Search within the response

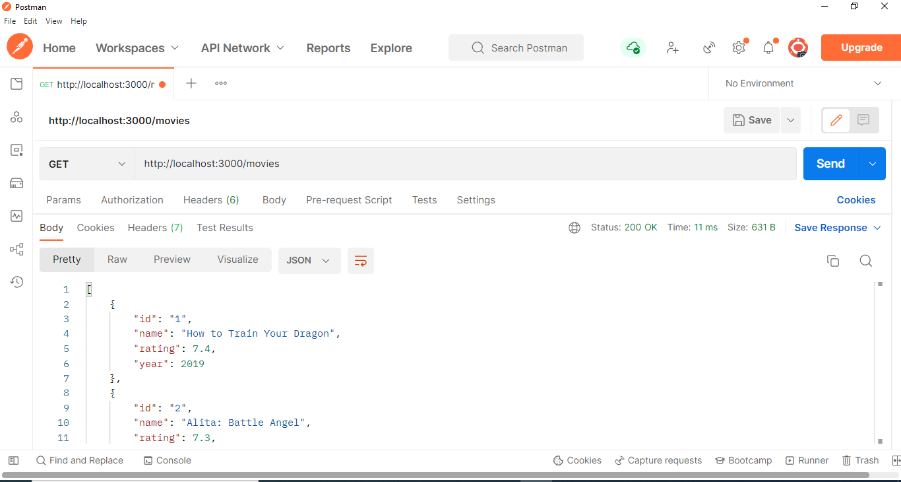pyautogui.click(x=866, y=261)
